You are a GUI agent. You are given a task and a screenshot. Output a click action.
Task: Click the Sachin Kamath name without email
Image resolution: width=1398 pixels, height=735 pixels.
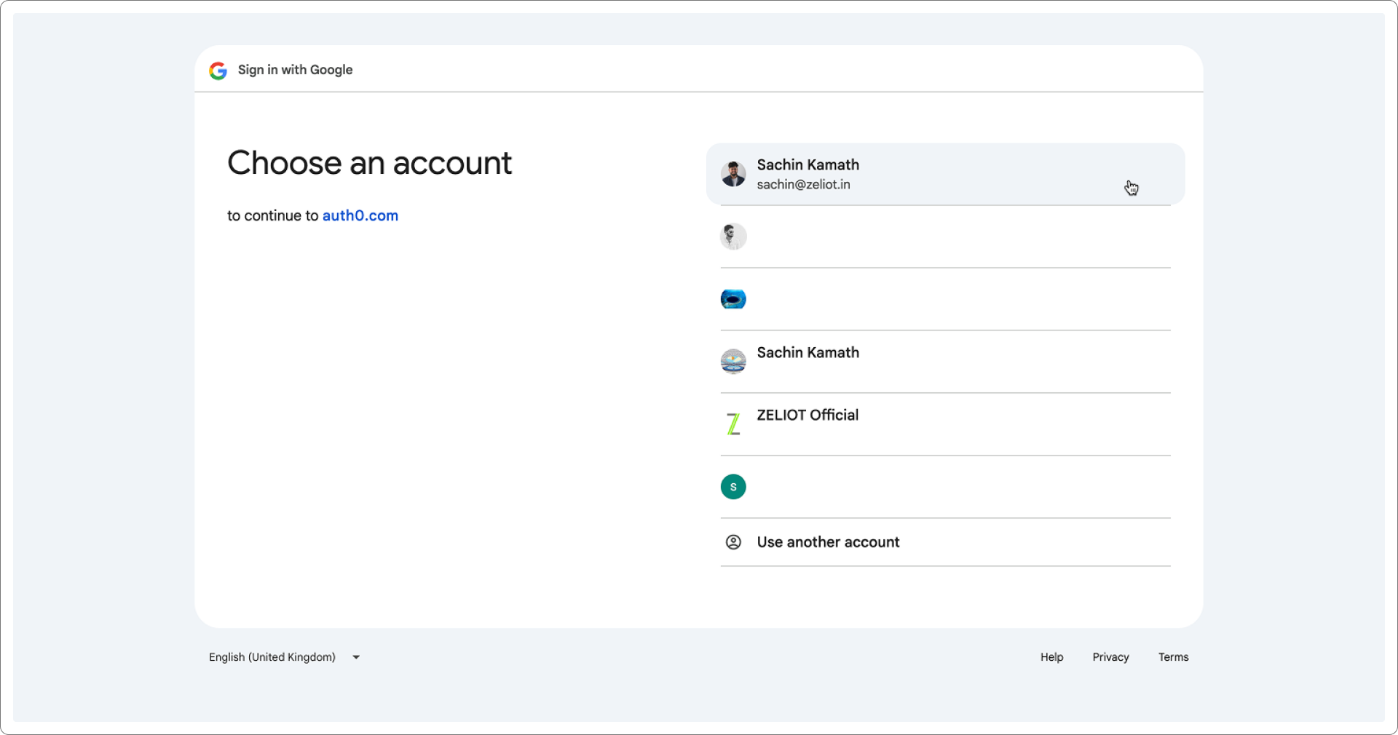(807, 352)
